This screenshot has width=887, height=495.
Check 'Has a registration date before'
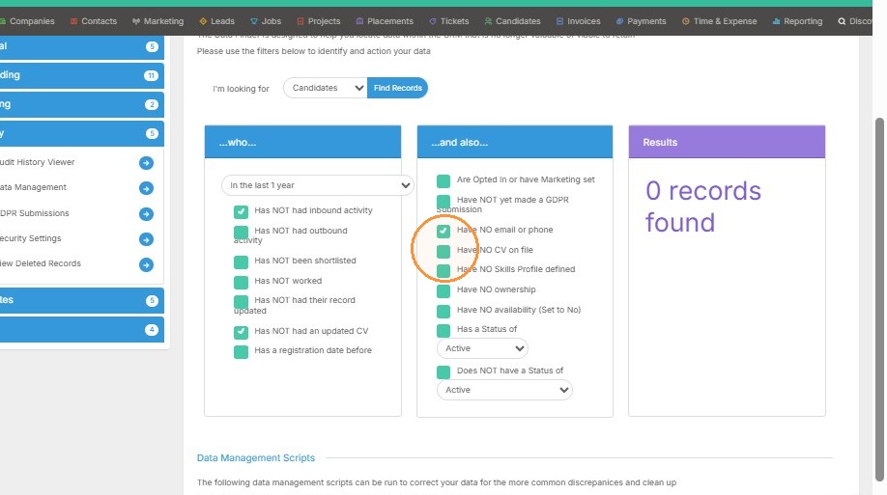click(241, 352)
